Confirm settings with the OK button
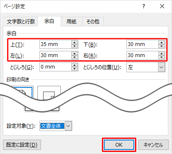Screen dimensions: 172x154 coord(119,145)
